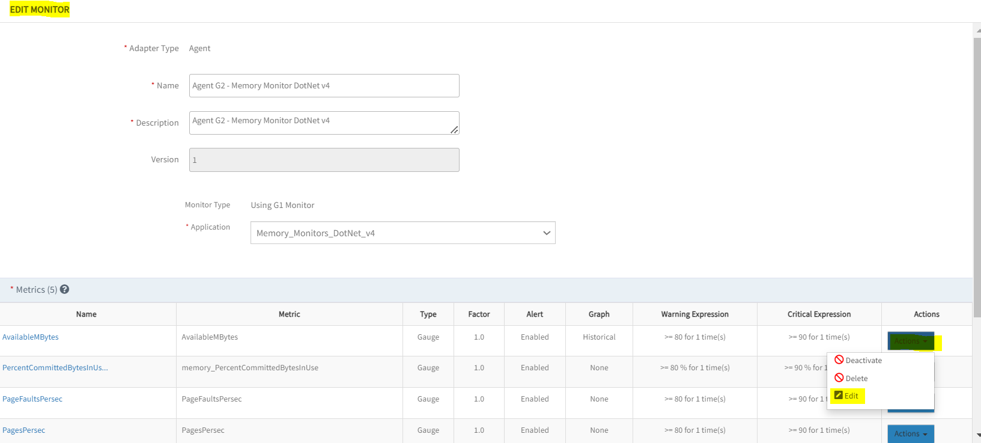Click the Graph column header
Screen dimensions: 981x443
click(x=599, y=314)
